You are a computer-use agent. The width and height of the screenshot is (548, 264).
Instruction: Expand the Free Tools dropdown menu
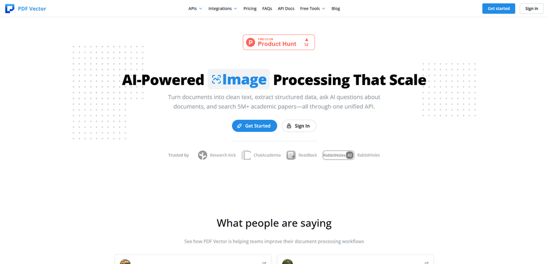[x=313, y=9]
